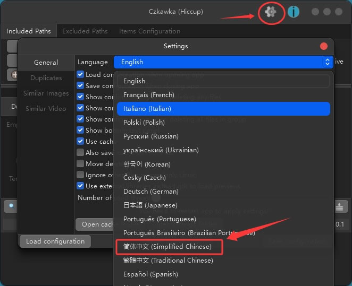Open the Items Configuration tab

click(x=149, y=31)
